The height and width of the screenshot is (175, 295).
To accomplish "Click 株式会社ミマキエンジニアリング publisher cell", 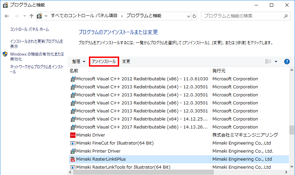I will [245, 135].
